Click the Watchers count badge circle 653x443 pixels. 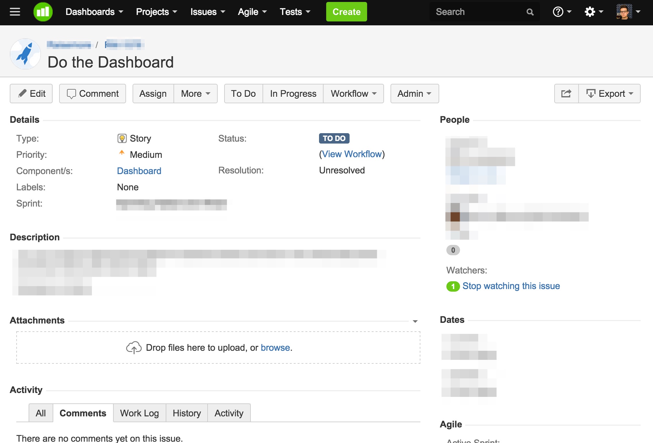click(452, 286)
